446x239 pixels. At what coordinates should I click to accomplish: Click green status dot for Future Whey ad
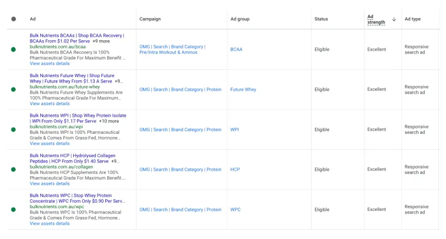coord(13,90)
